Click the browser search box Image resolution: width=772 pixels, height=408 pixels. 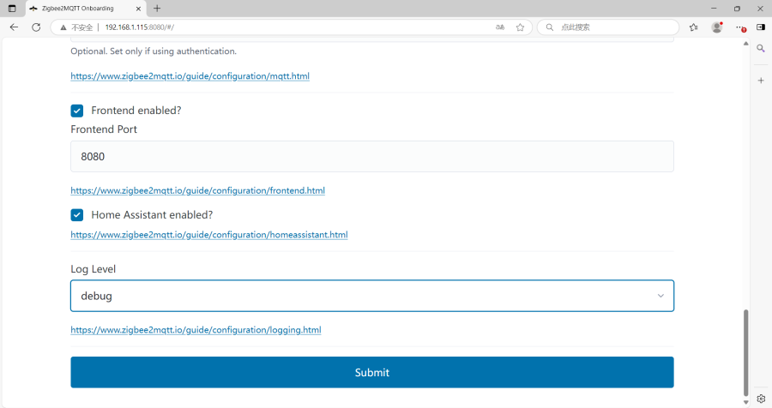click(608, 27)
